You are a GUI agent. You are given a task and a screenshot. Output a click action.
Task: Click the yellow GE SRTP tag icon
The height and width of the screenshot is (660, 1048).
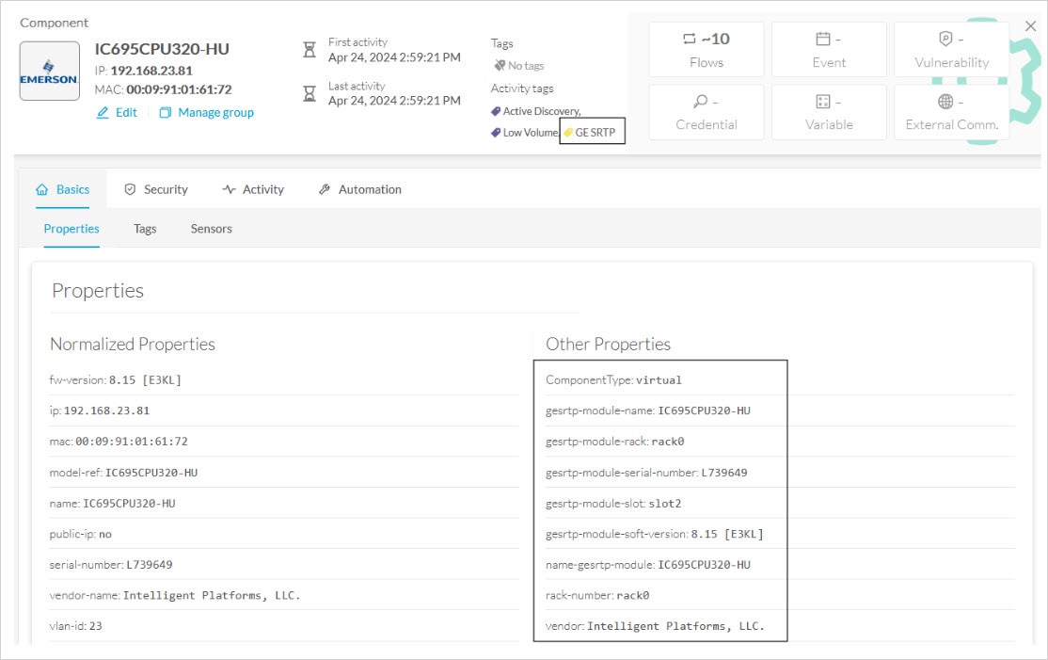click(569, 133)
